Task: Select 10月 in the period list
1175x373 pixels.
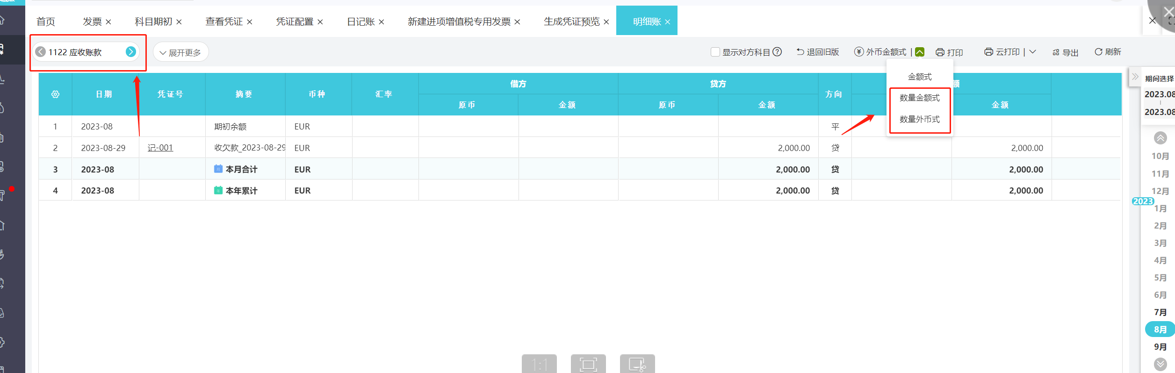Action: coord(1160,156)
